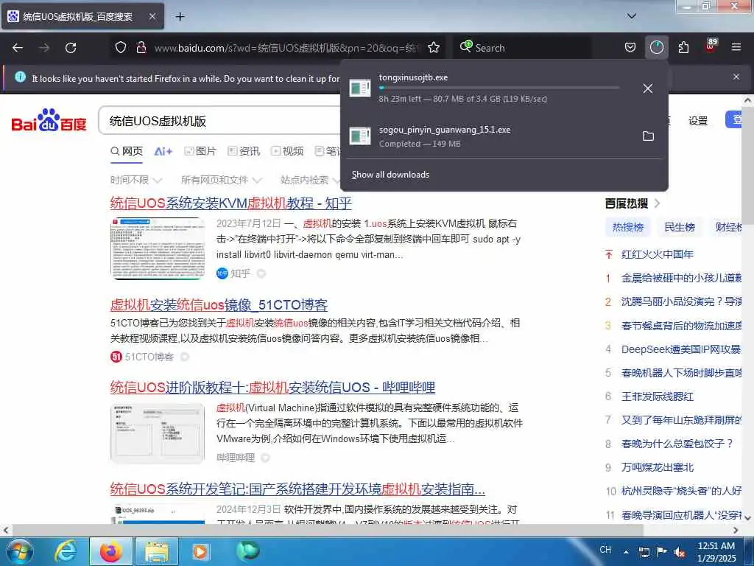Open the Windows Start menu
Viewport: 754px width, 566px height.
[20, 551]
